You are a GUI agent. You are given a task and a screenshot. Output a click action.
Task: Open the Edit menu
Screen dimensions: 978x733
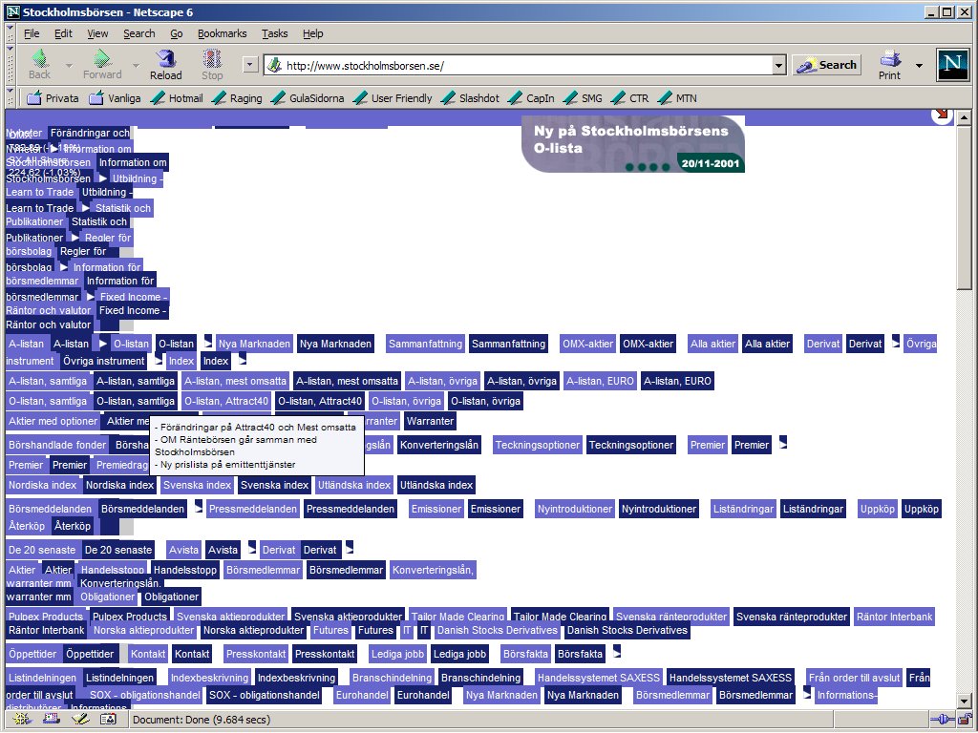pyautogui.click(x=64, y=33)
